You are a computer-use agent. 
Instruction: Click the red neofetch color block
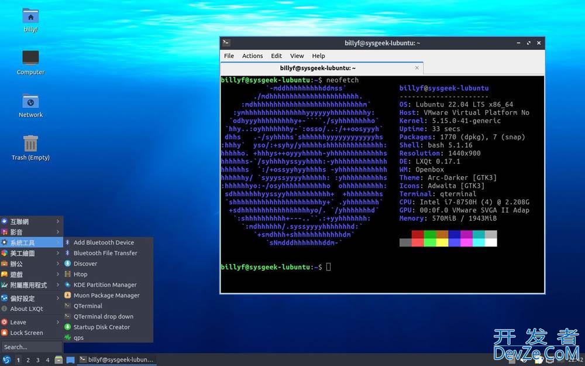click(418, 234)
